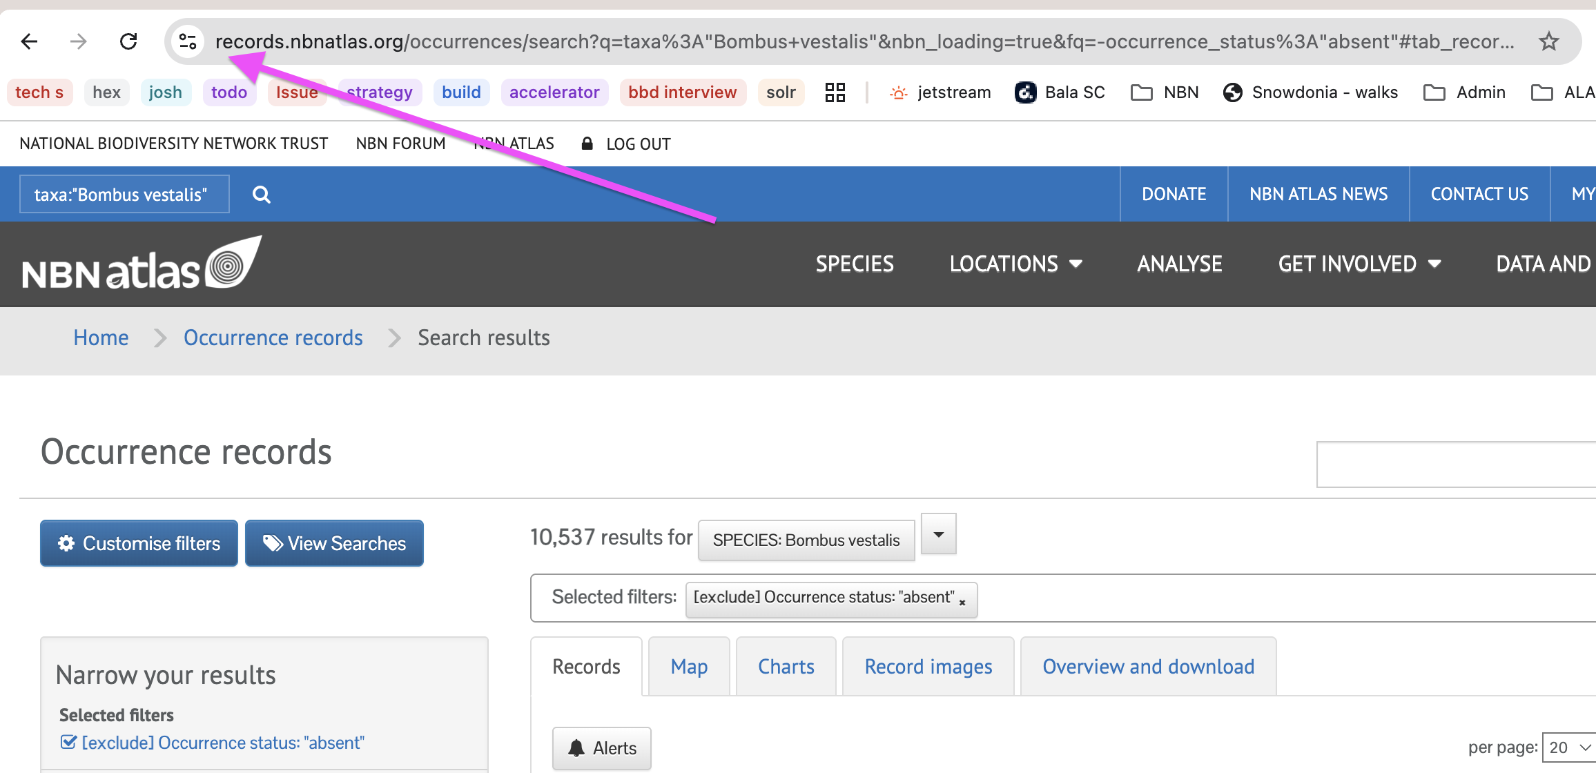Open the bookmarks grid icon

[835, 92]
